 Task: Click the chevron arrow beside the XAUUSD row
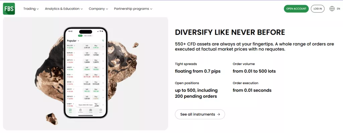[103, 46]
